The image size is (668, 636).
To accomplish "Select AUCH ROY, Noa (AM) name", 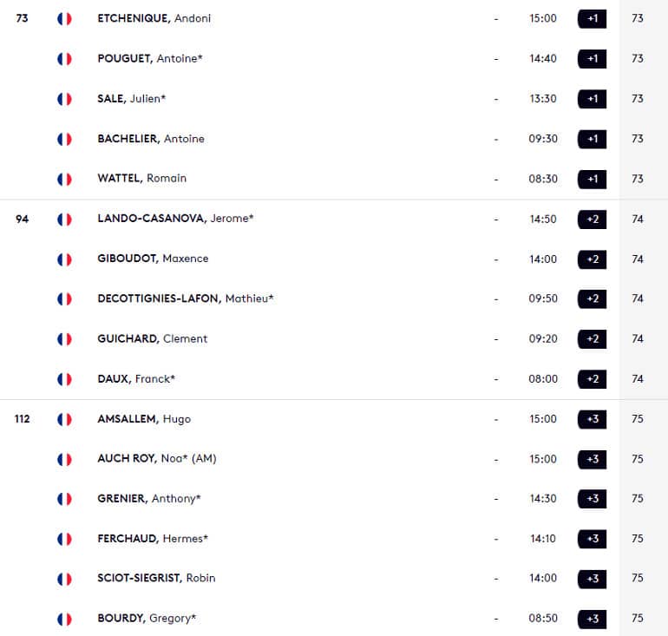I will (157, 458).
